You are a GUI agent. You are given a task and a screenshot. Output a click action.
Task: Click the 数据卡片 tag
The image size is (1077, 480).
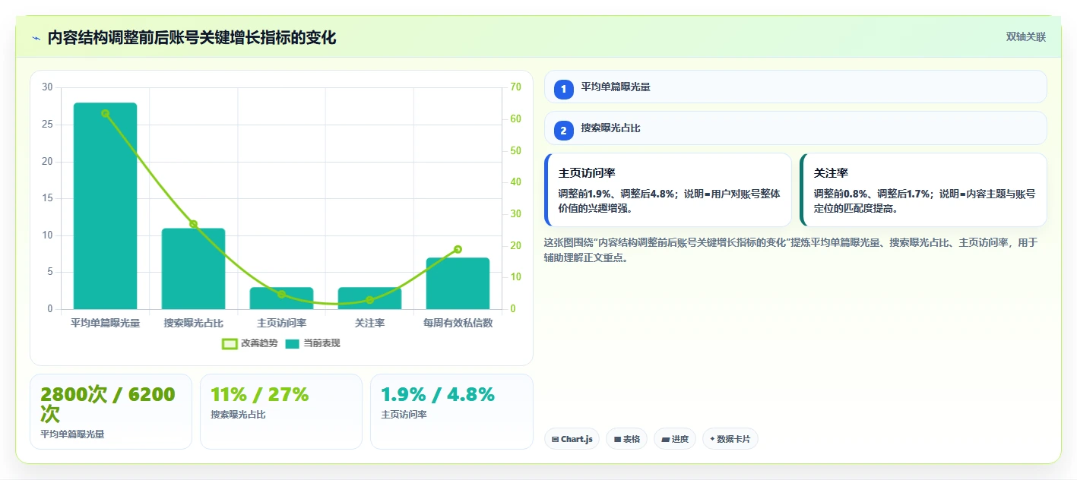tap(730, 439)
